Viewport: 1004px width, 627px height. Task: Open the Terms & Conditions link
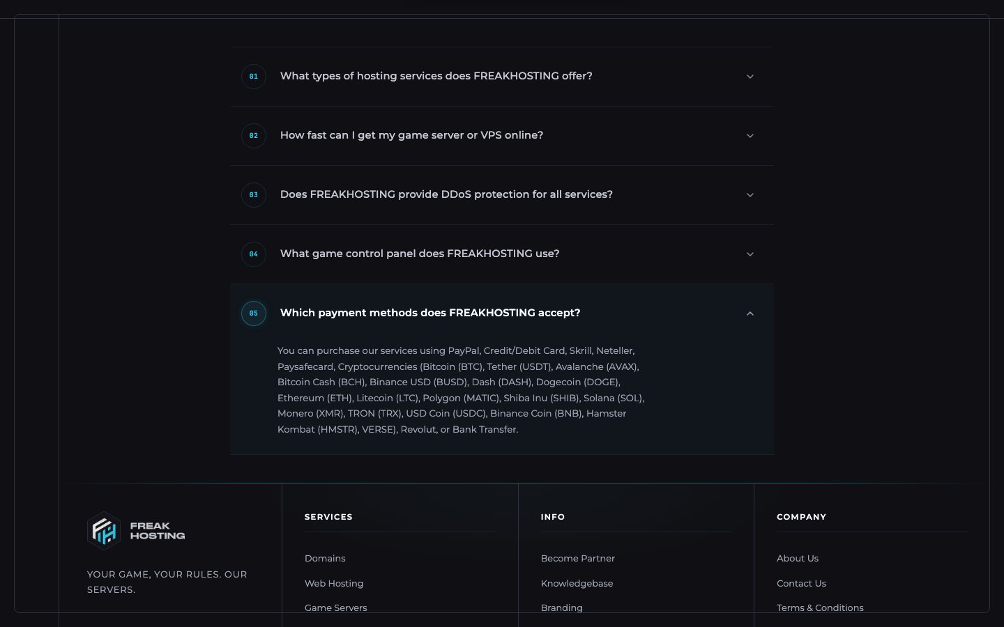[820, 608]
